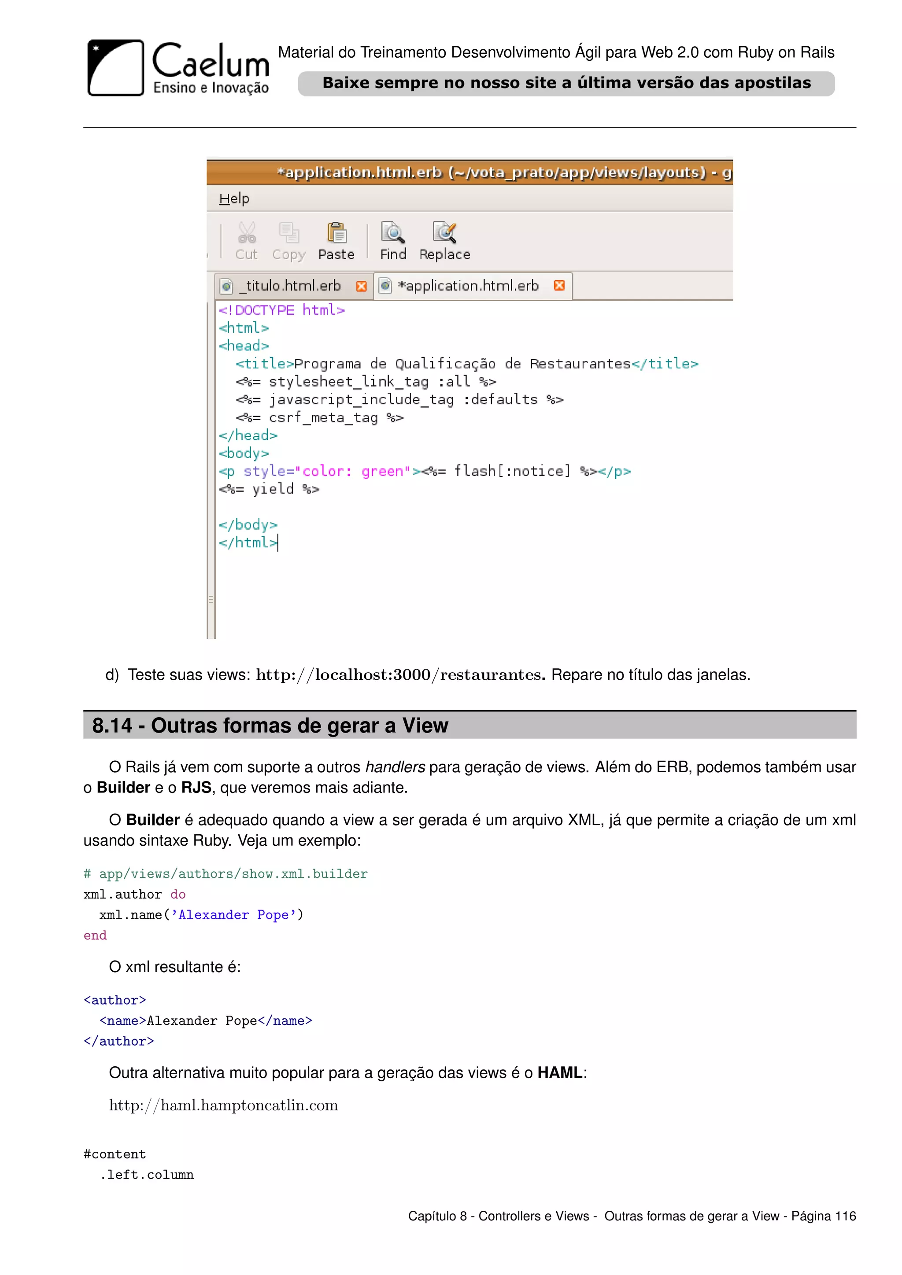The width and height of the screenshot is (902, 1275).
Task: Click the Find magnifier icon
Action: point(393,232)
